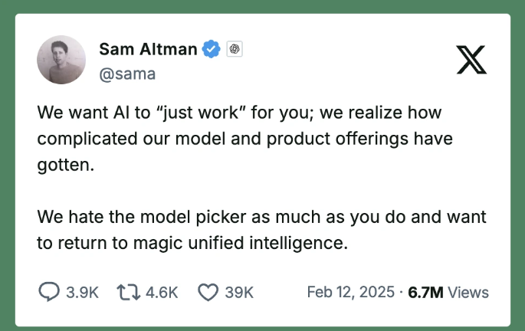Screen dimensions: 525x331
Task: Click the tweet's opening line about "just work"
Action: coord(240,113)
